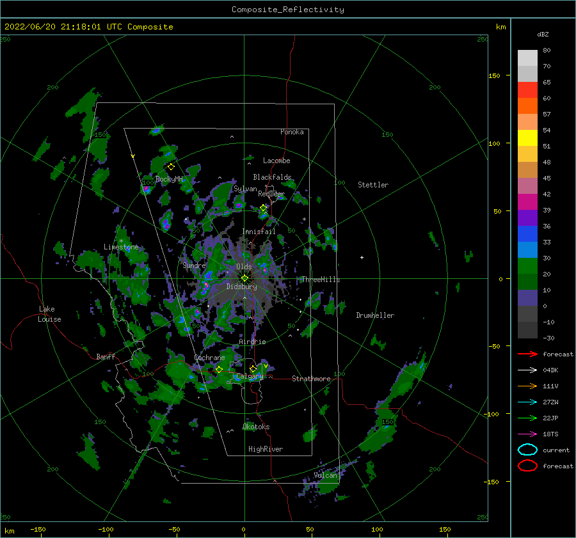Screen dimensions: 576x538
Task: Click the white 04DK arrow legend icon
Action: coord(527,370)
